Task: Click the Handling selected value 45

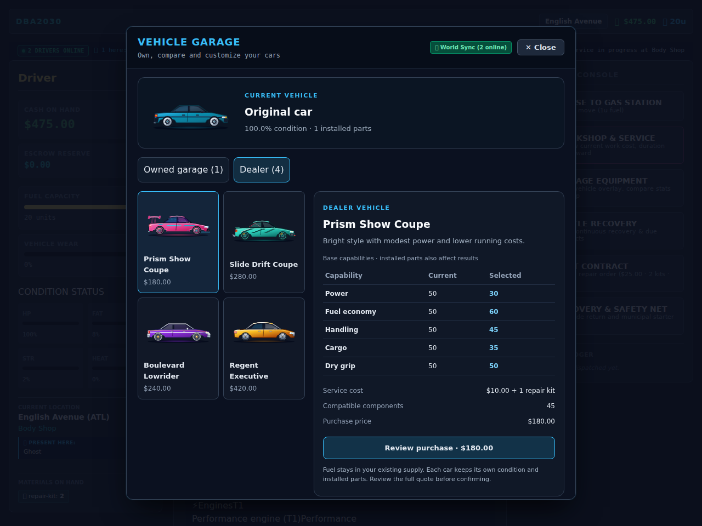Action: pyautogui.click(x=494, y=330)
